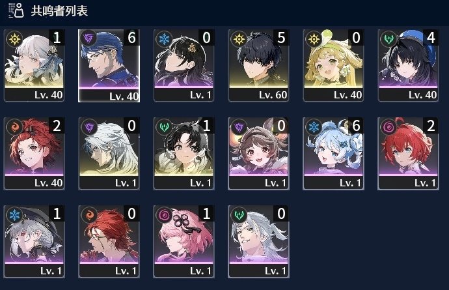Screen dimensions: 449x290
Task: Select the silver-haired smiling man at Lv. 1
Action: coord(258,242)
